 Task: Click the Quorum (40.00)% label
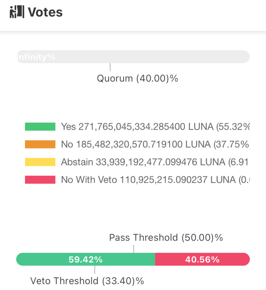[x=137, y=79]
